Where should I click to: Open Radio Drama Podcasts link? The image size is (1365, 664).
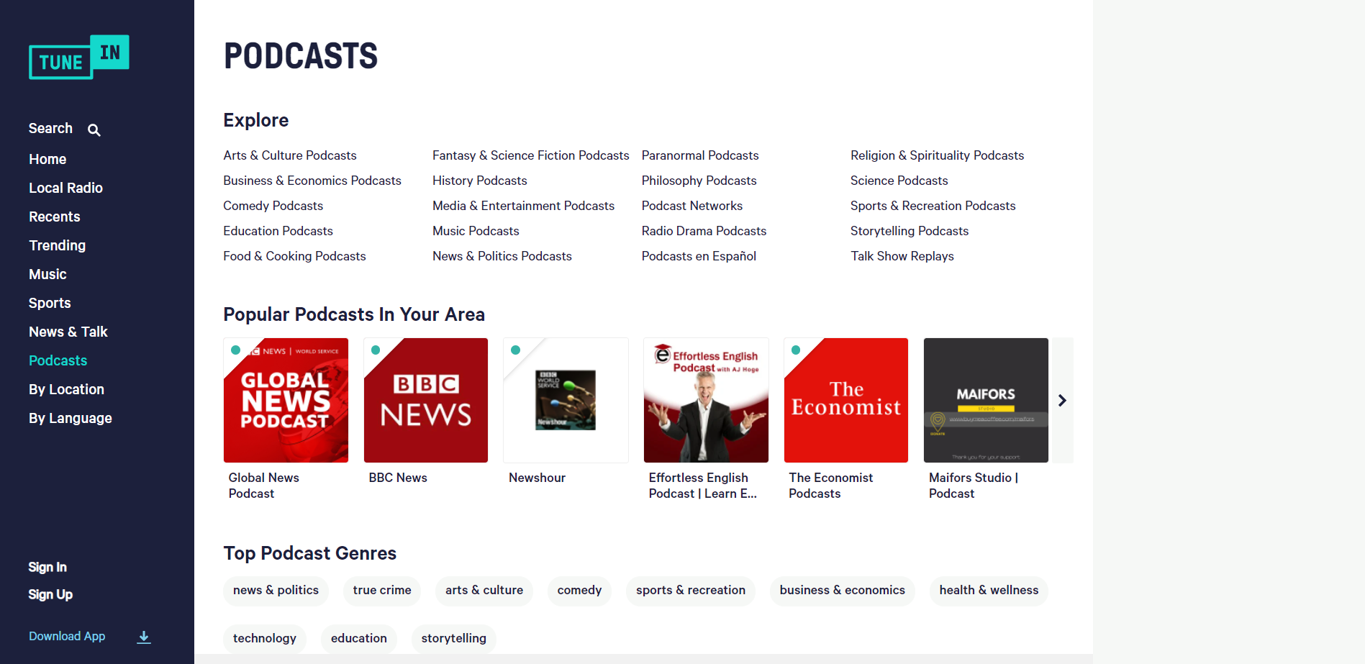click(x=704, y=231)
